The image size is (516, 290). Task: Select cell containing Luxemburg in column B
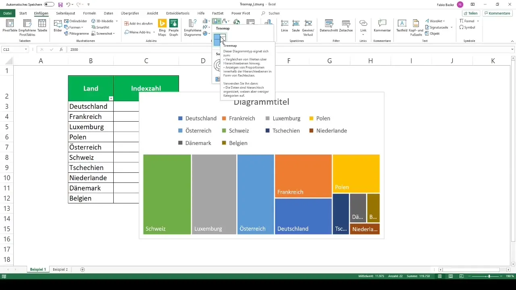point(91,127)
